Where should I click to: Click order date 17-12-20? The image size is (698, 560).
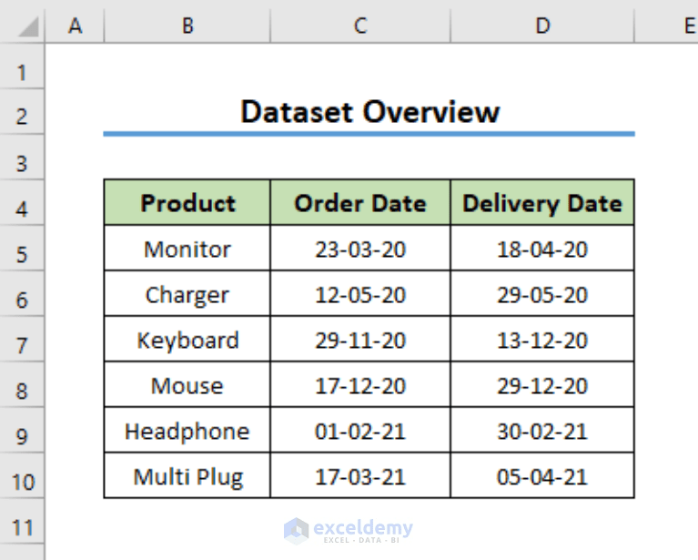click(360, 385)
